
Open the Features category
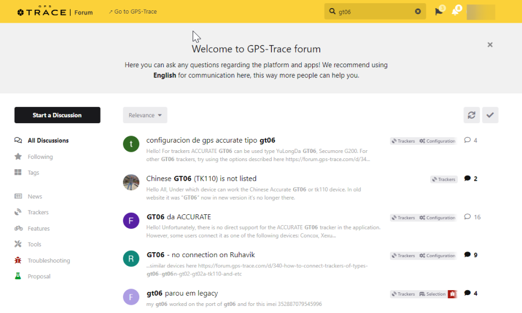(x=39, y=228)
